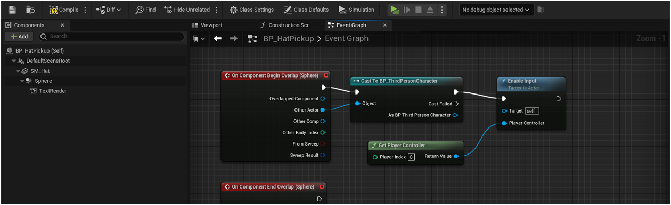Switch to the Viewport tab
671x205 pixels.
pos(208,25)
